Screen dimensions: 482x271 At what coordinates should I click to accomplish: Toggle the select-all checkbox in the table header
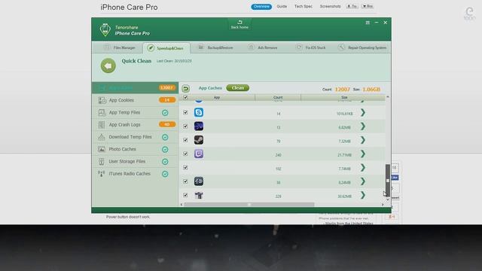185,97
